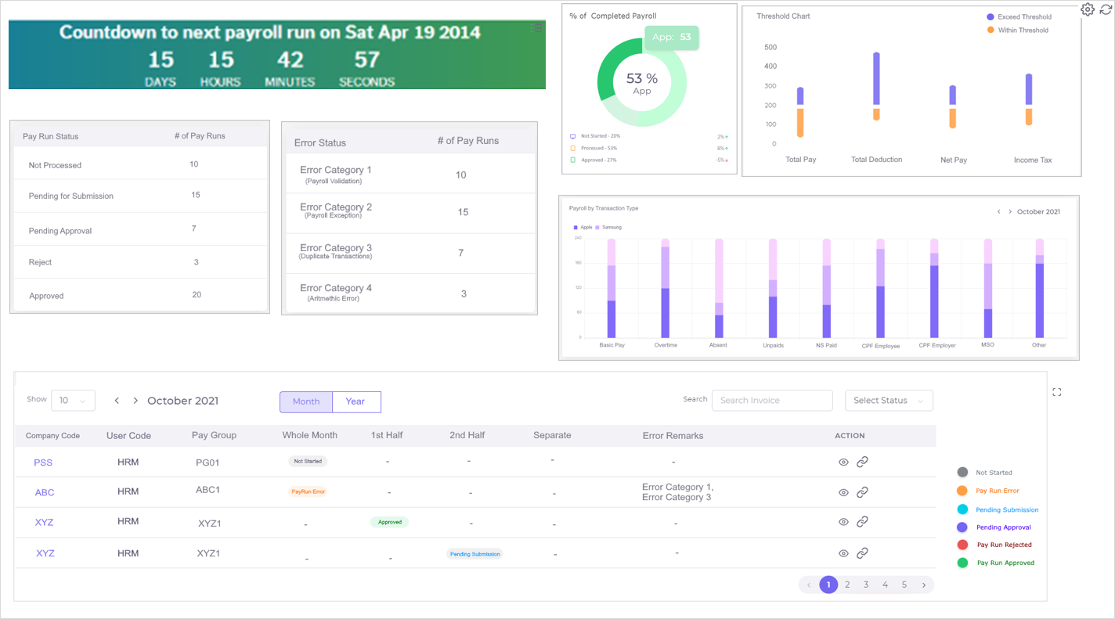This screenshot has width=1115, height=619.
Task: Click the App: 53 tooltip
Action: tap(672, 37)
